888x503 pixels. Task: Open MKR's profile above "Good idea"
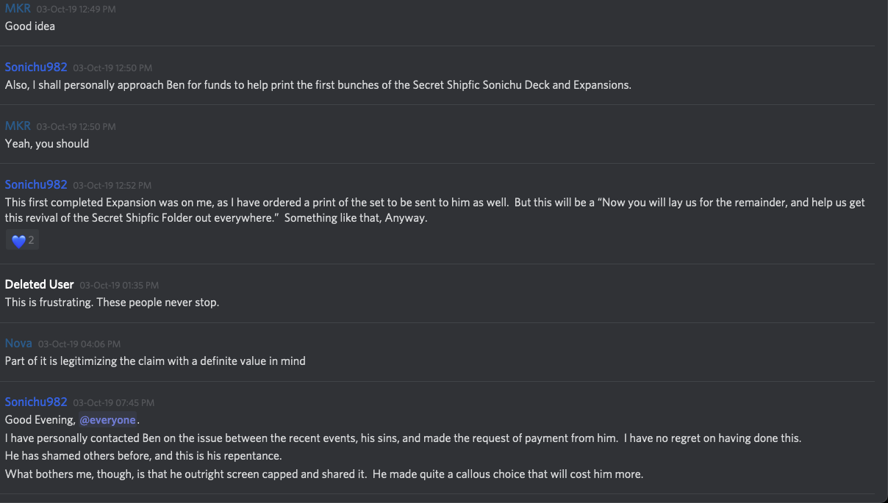click(18, 9)
